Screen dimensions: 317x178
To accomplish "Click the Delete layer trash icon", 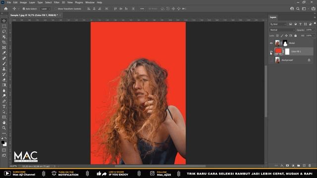I will click(x=310, y=166).
